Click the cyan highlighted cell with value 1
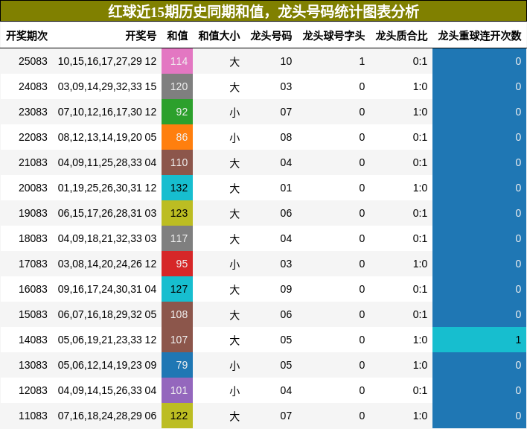 pyautogui.click(x=479, y=340)
